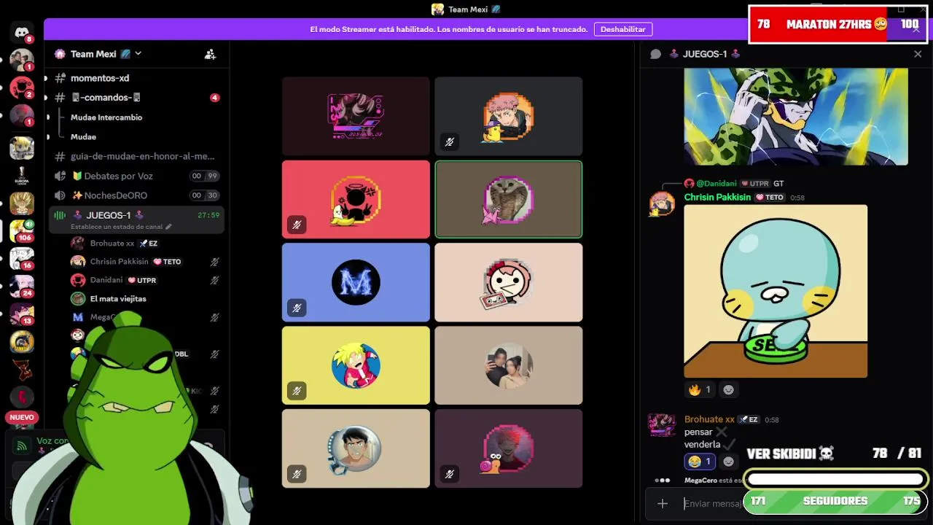933x525 pixels.
Task: Click Chrisin Pakkisin's username in chat
Action: (x=717, y=198)
